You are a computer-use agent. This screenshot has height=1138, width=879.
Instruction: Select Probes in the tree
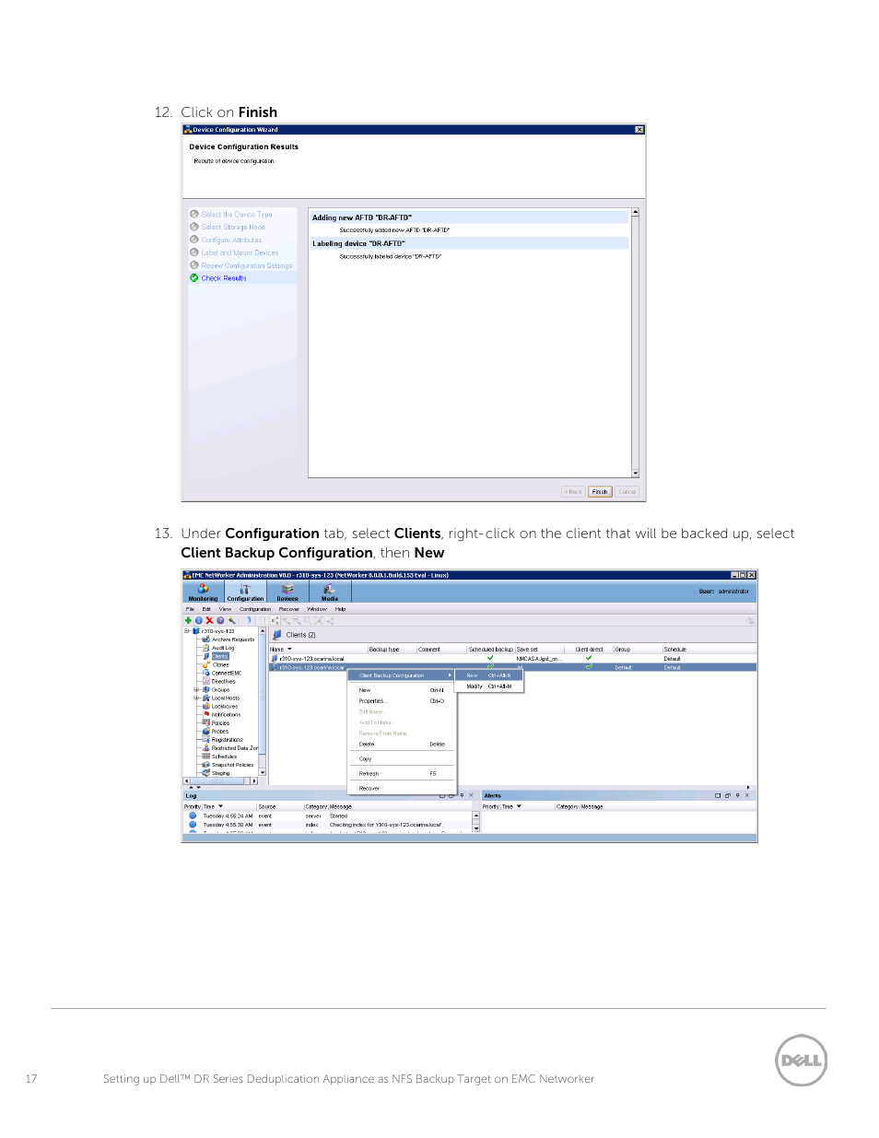click(x=220, y=732)
